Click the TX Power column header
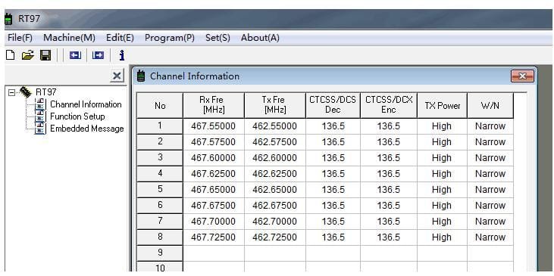This screenshot has height=276, width=554. coord(443,105)
